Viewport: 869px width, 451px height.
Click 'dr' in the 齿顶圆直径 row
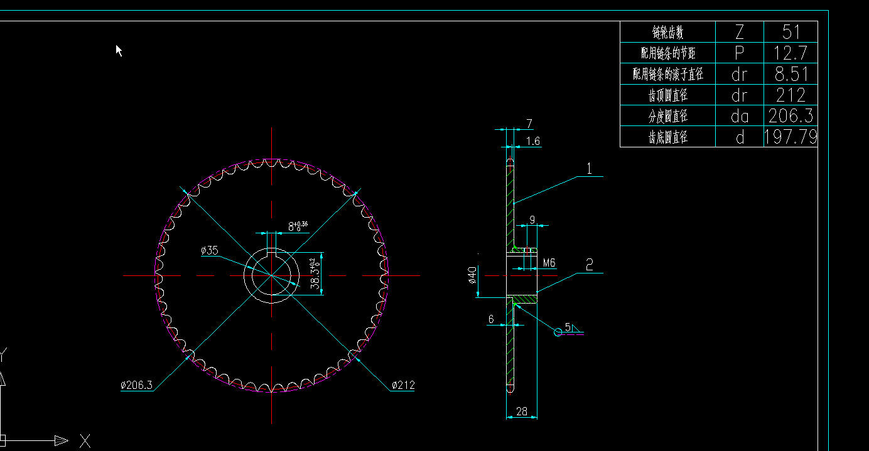pyautogui.click(x=739, y=95)
